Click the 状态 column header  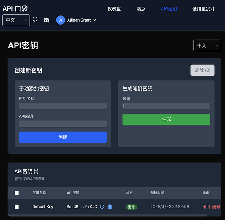pyautogui.click(x=129, y=193)
